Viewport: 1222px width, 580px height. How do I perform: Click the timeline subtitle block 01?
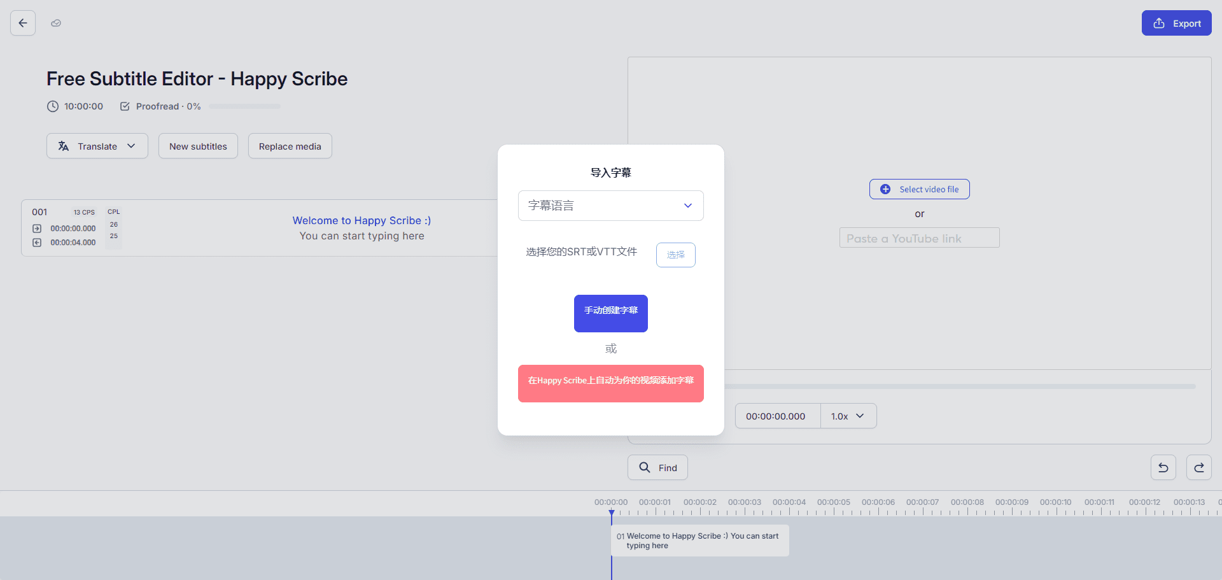point(700,541)
